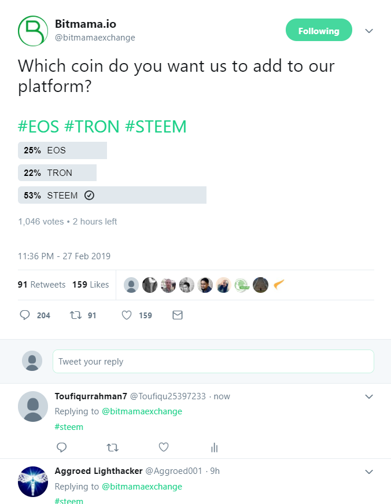Click the reply icon under the main tweet
The image size is (391, 504).
(x=25, y=315)
